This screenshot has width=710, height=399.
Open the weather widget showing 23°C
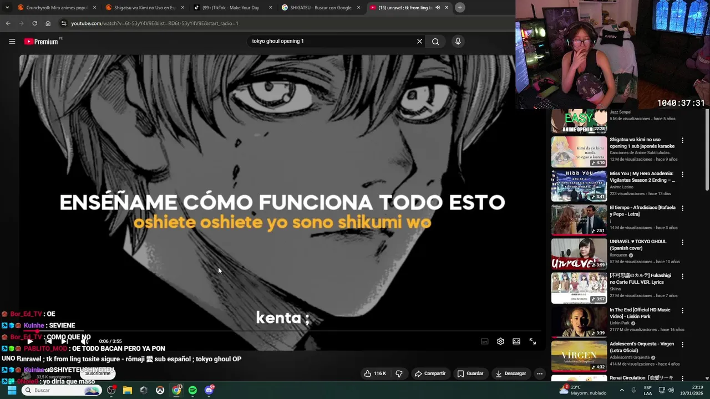582,390
